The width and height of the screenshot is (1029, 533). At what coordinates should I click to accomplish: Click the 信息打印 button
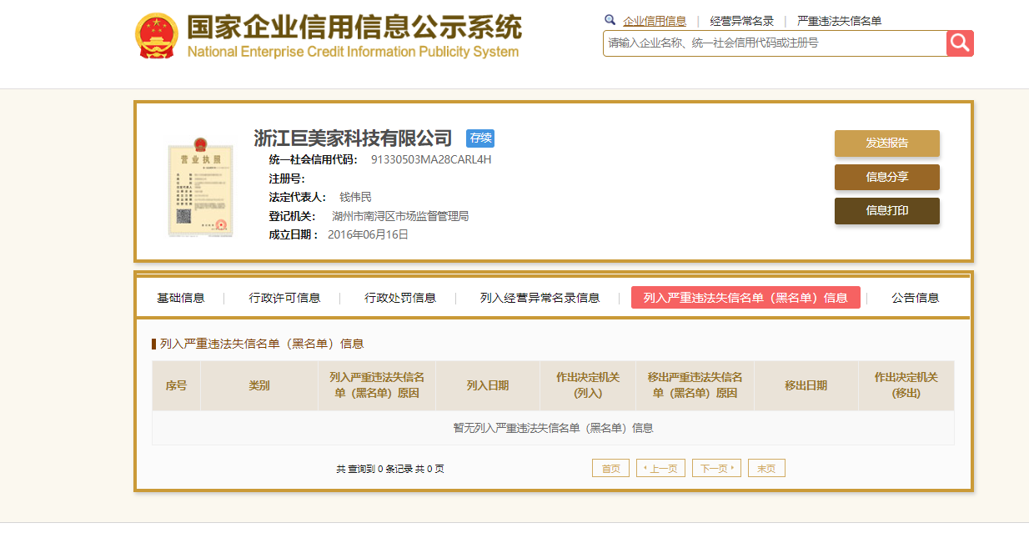pyautogui.click(x=887, y=210)
